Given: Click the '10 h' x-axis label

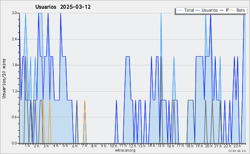Looking at the screenshot, I should tap(113, 146).
